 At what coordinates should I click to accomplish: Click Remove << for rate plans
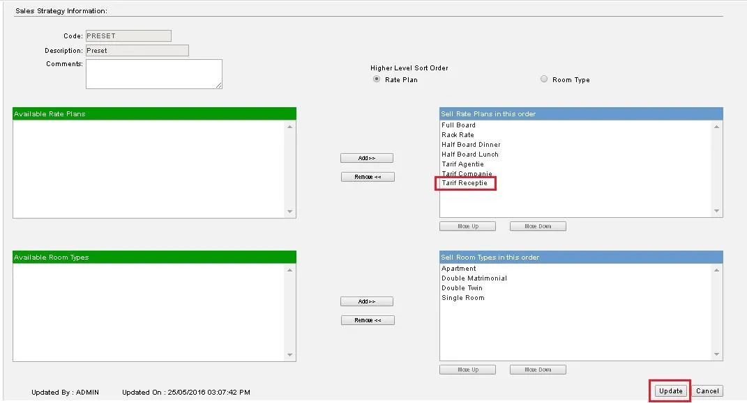click(x=368, y=177)
